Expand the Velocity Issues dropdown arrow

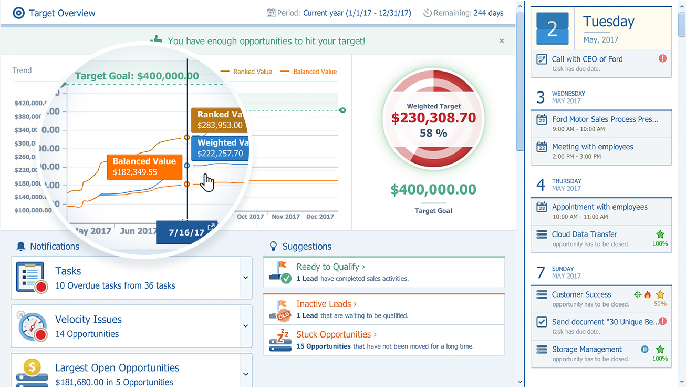[245, 326]
